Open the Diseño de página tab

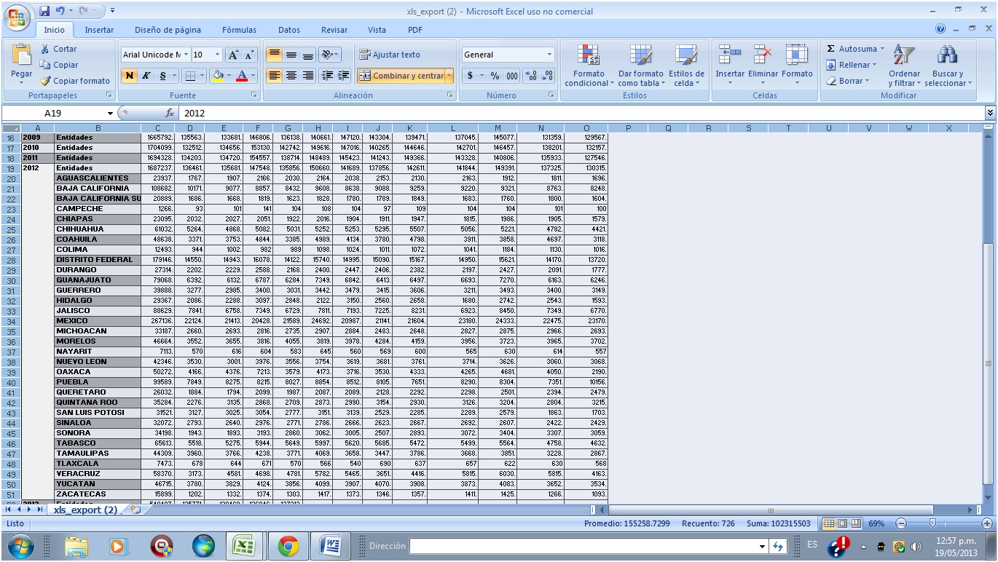[168, 30]
